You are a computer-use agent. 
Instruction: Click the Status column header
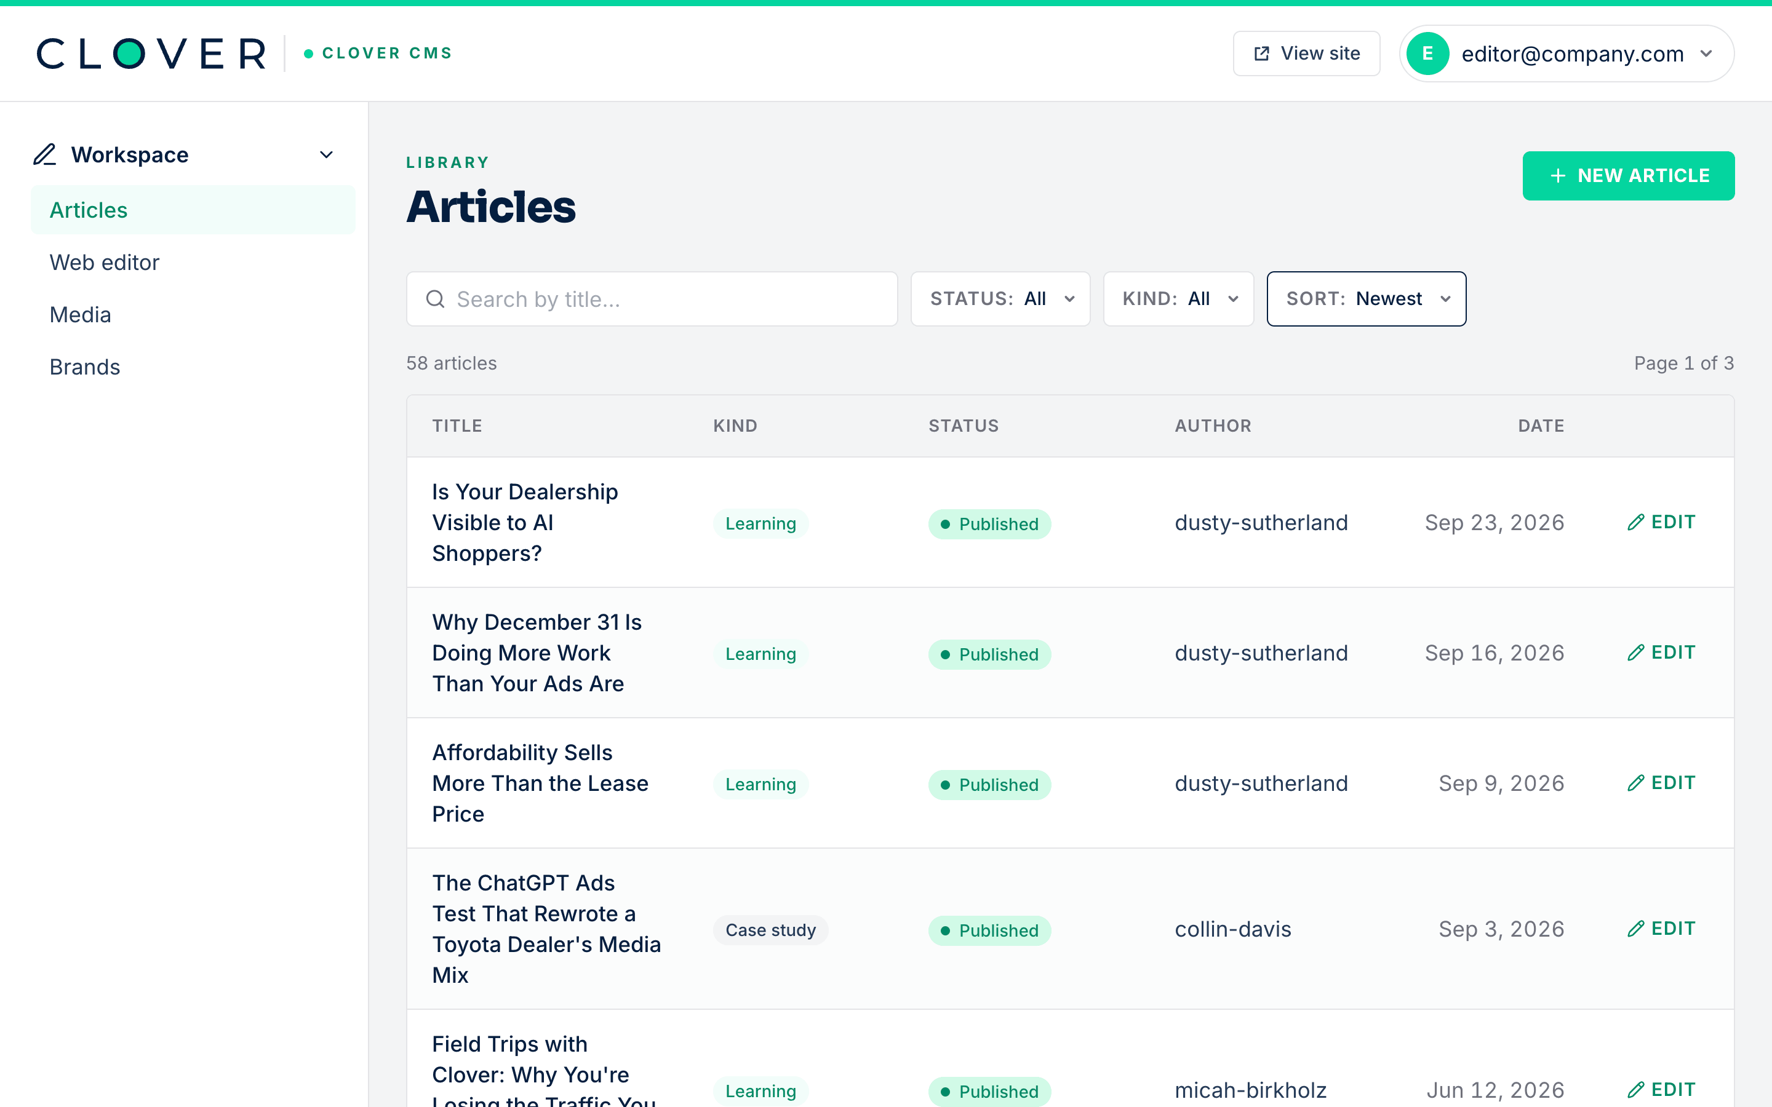tap(964, 426)
